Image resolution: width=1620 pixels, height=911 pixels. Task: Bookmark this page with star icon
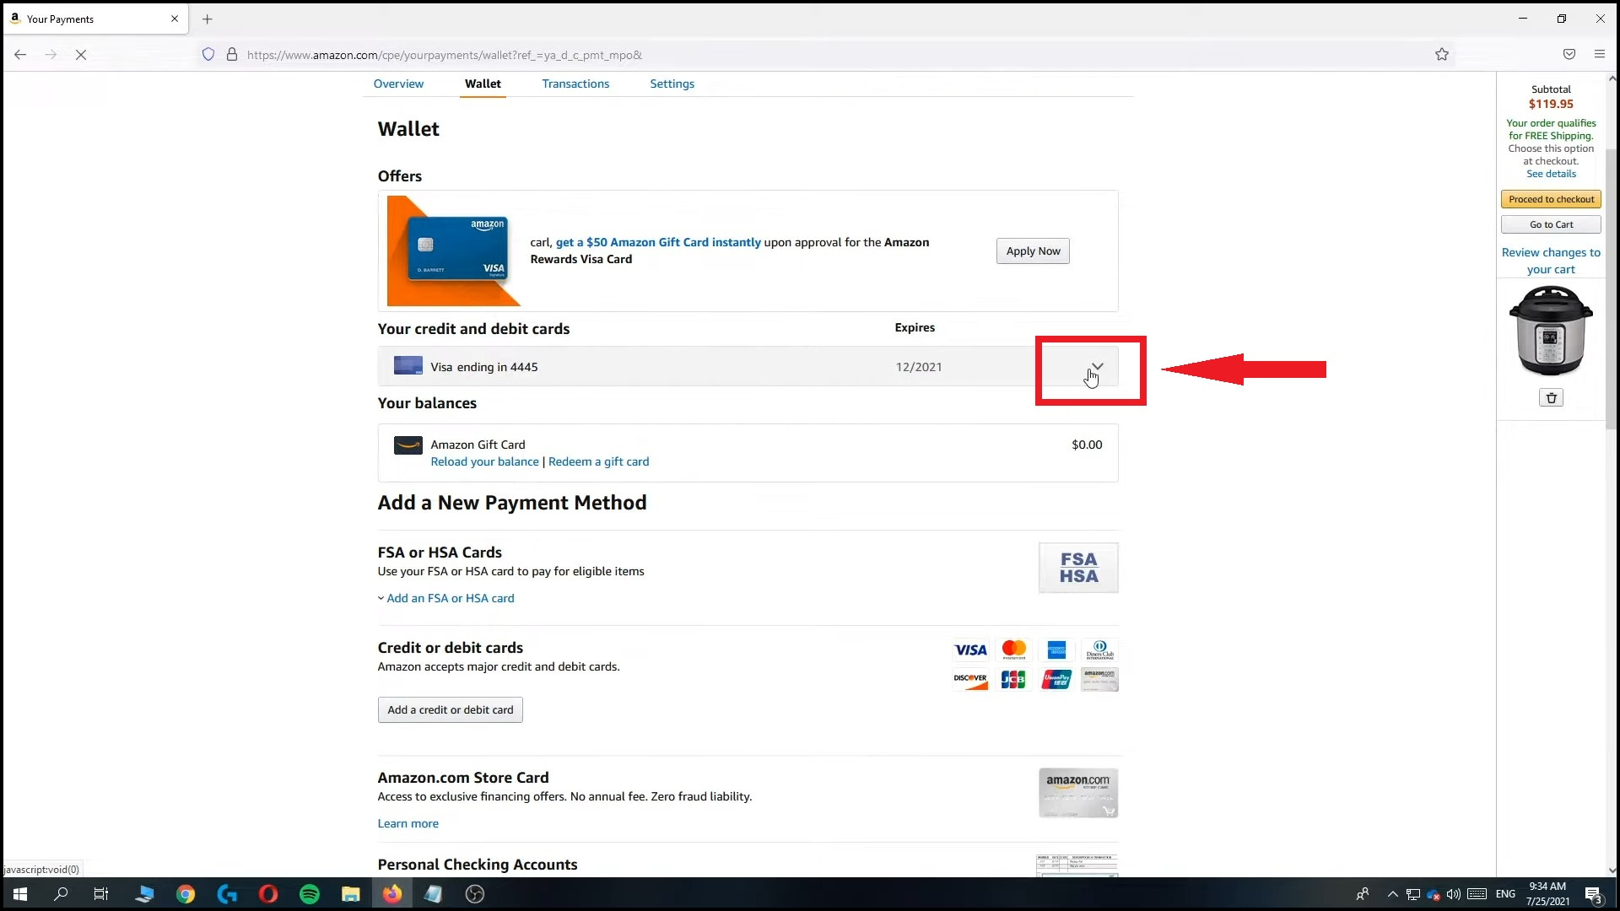1442,55
